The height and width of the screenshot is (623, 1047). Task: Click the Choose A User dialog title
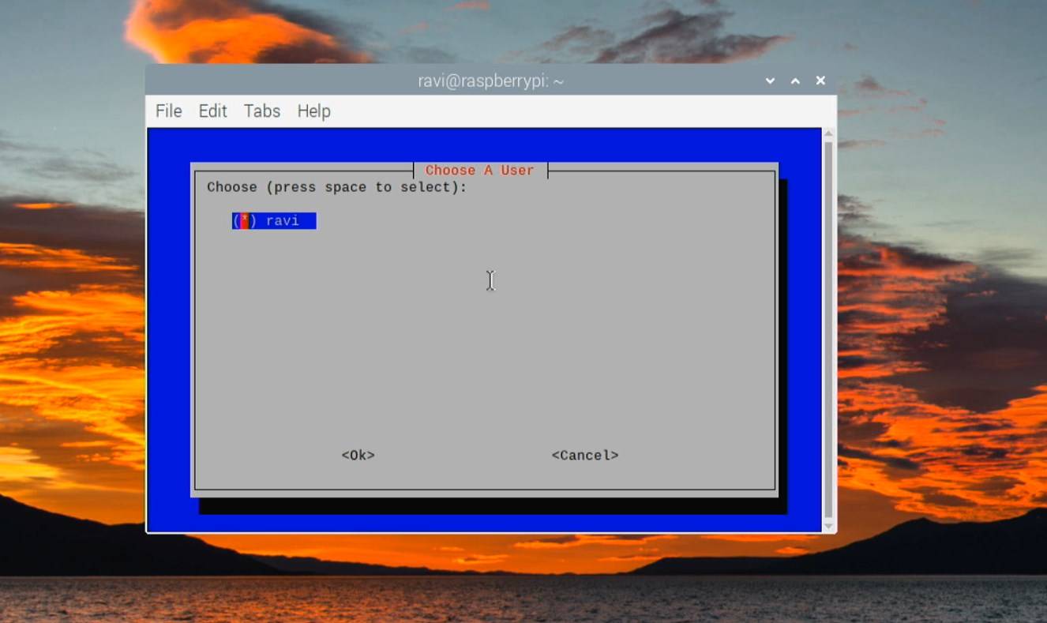pos(479,170)
